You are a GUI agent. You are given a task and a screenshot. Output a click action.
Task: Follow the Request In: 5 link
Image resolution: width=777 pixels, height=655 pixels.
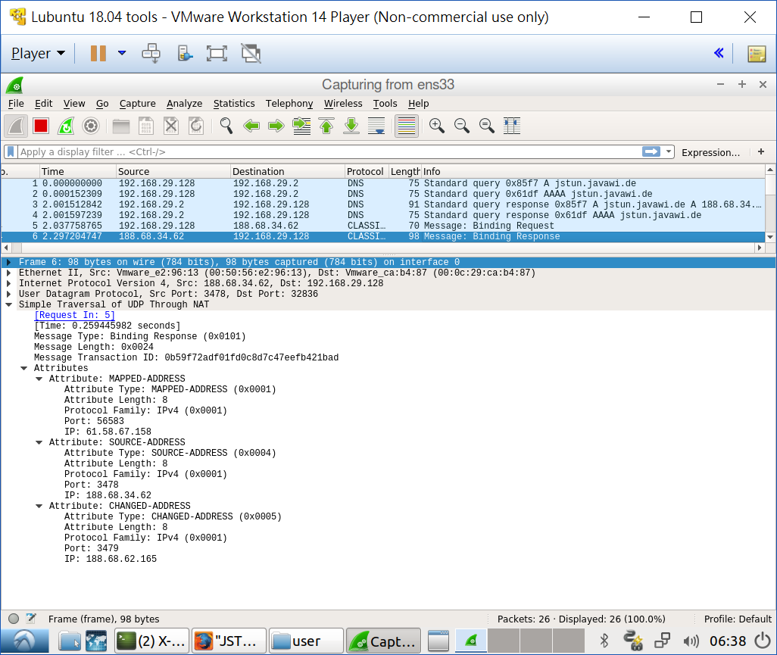[x=74, y=315]
